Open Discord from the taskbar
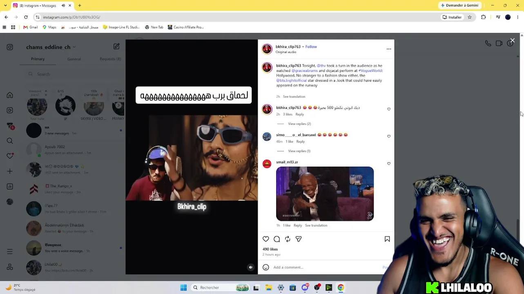524x294 pixels. (x=305, y=288)
